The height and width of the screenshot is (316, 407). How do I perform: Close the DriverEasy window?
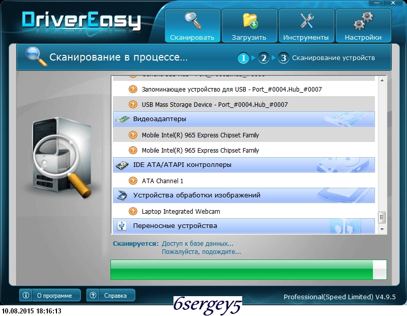coord(393,3)
